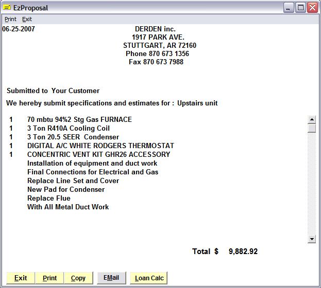The height and width of the screenshot is (288, 321).
Task: Click 'With All Metal Duct Work' line
Action: 68,207
